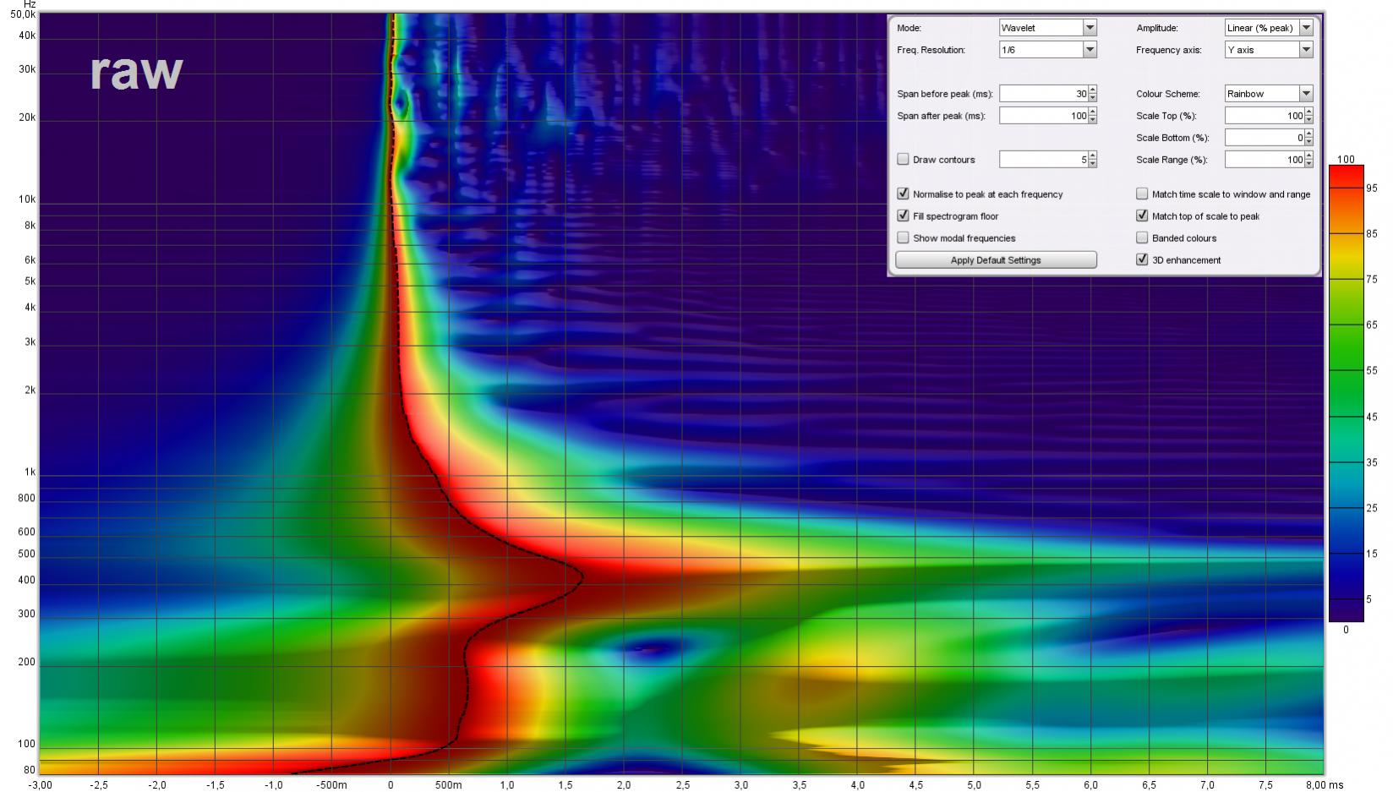Open the Freq. Resolution dropdown showing 1/6
The image size is (1393, 792).
pos(1047,50)
